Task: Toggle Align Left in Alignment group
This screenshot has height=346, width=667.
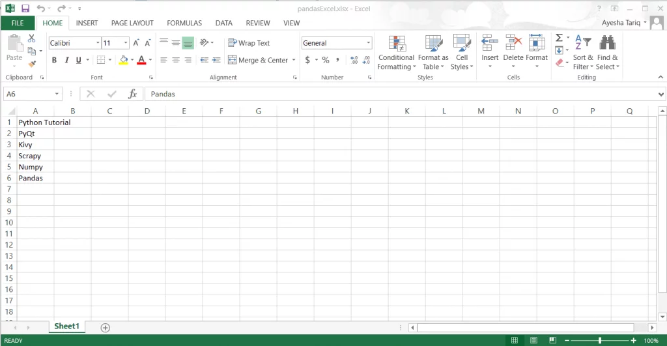Action: 163,60
